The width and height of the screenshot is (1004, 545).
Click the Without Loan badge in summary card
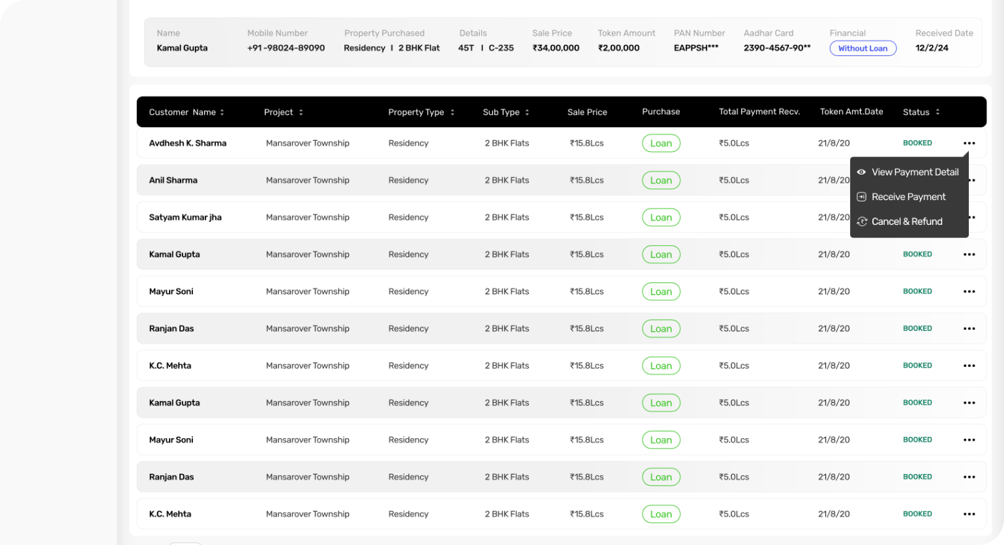[x=863, y=48]
